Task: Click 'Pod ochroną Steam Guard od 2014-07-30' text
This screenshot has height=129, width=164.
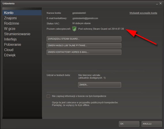Action: click(x=101, y=29)
